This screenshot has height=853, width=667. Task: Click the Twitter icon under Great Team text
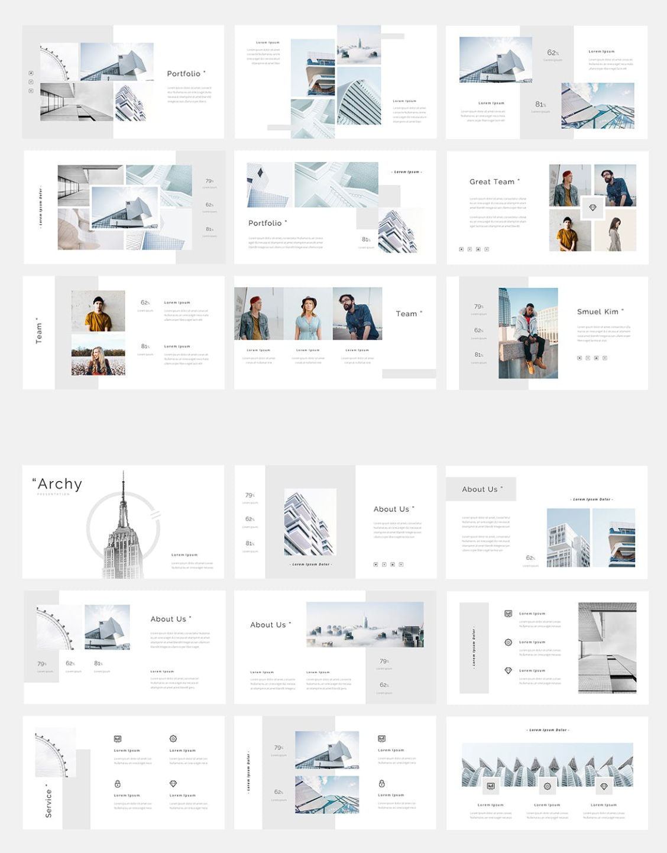click(x=461, y=249)
